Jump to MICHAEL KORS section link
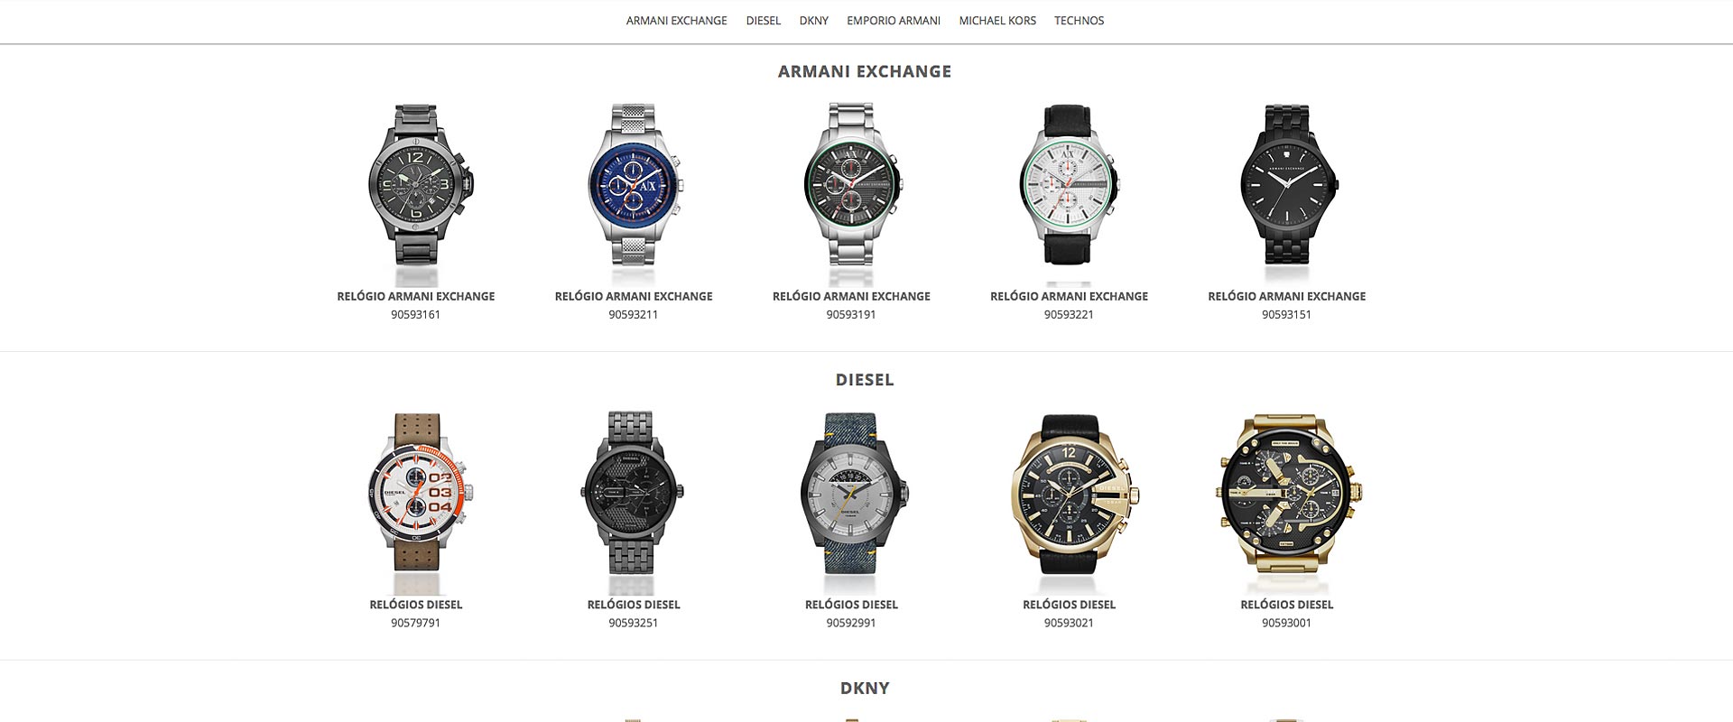The width and height of the screenshot is (1733, 722). click(x=997, y=21)
